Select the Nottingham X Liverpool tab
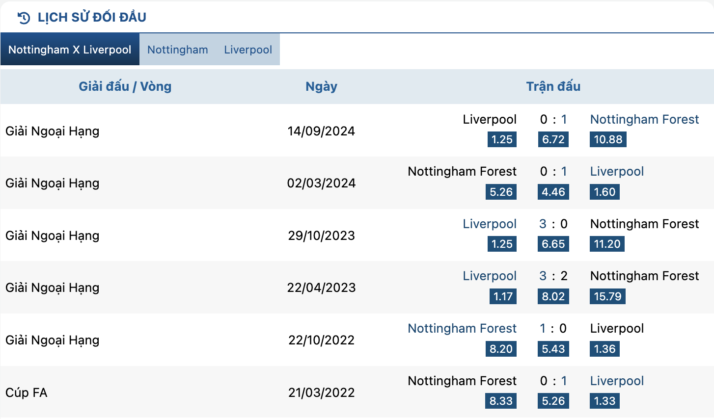This screenshot has height=419, width=714. click(70, 50)
